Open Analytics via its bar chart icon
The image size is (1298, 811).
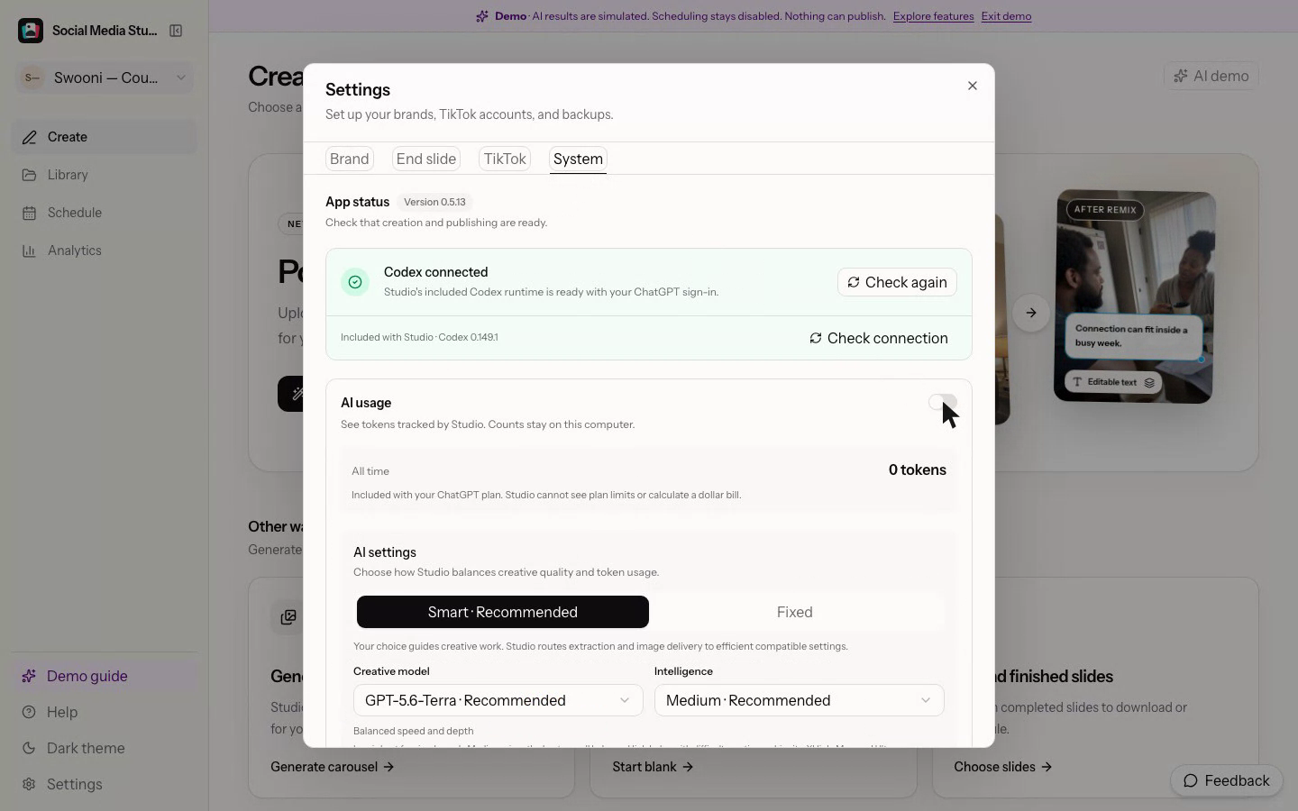(30, 251)
